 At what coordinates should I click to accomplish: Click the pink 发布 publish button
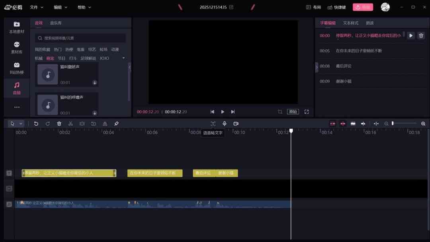(363, 7)
